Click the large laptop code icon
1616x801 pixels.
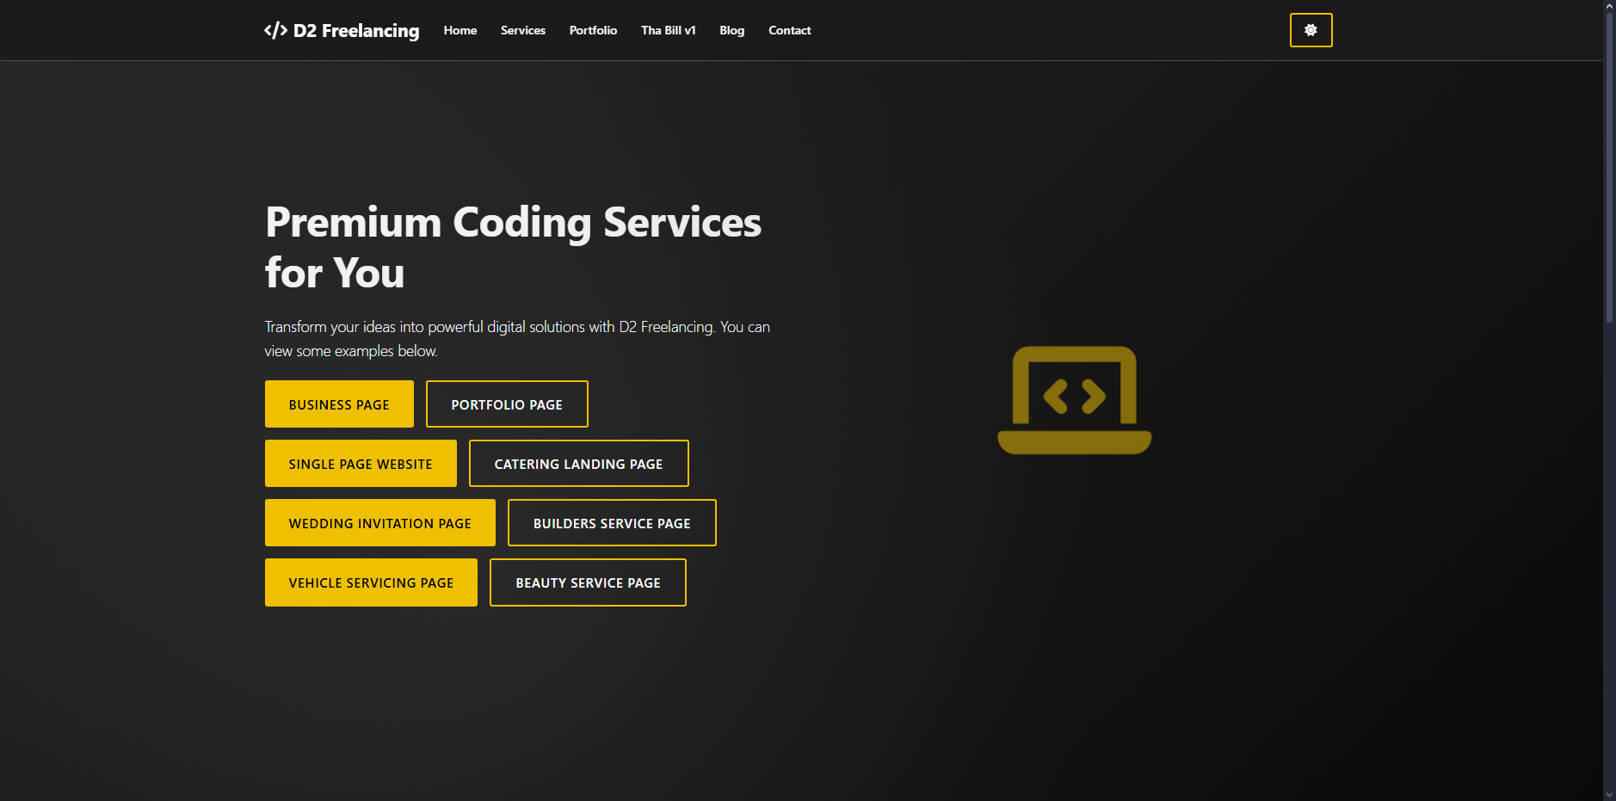[x=1074, y=400]
